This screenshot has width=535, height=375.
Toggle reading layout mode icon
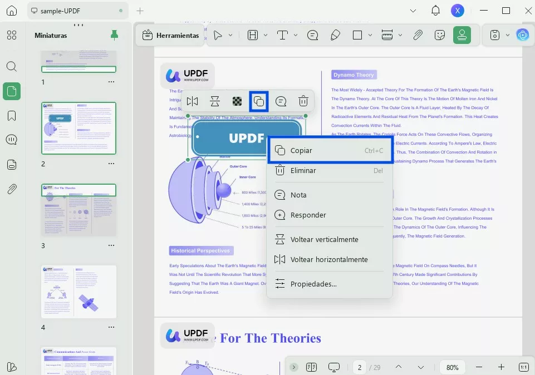(x=312, y=367)
